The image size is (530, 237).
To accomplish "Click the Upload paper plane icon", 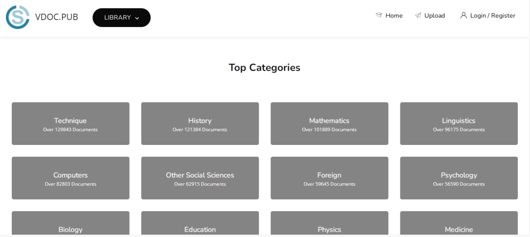I will pyautogui.click(x=418, y=15).
